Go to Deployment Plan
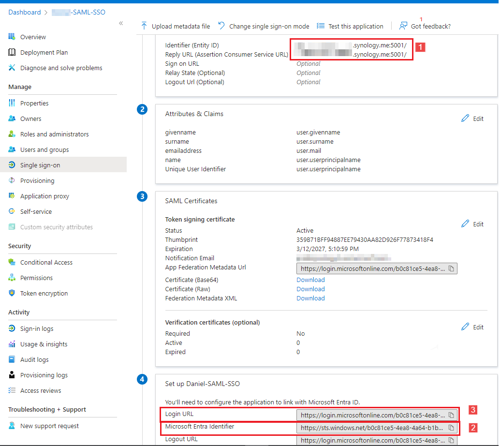The width and height of the screenshot is (501, 446). pyautogui.click(x=44, y=52)
